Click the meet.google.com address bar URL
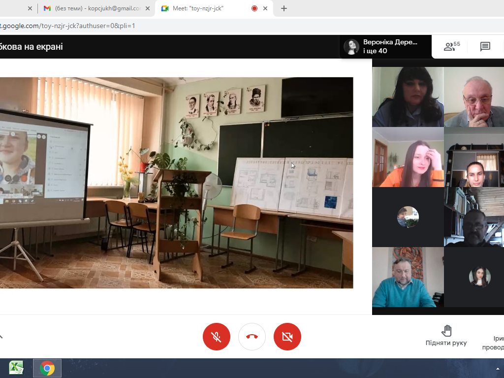Viewport: 504px width, 378px height. (x=69, y=26)
